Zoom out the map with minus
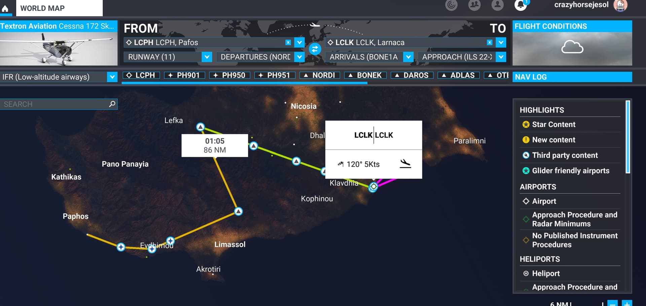This screenshot has height=306, width=646. tap(613, 303)
